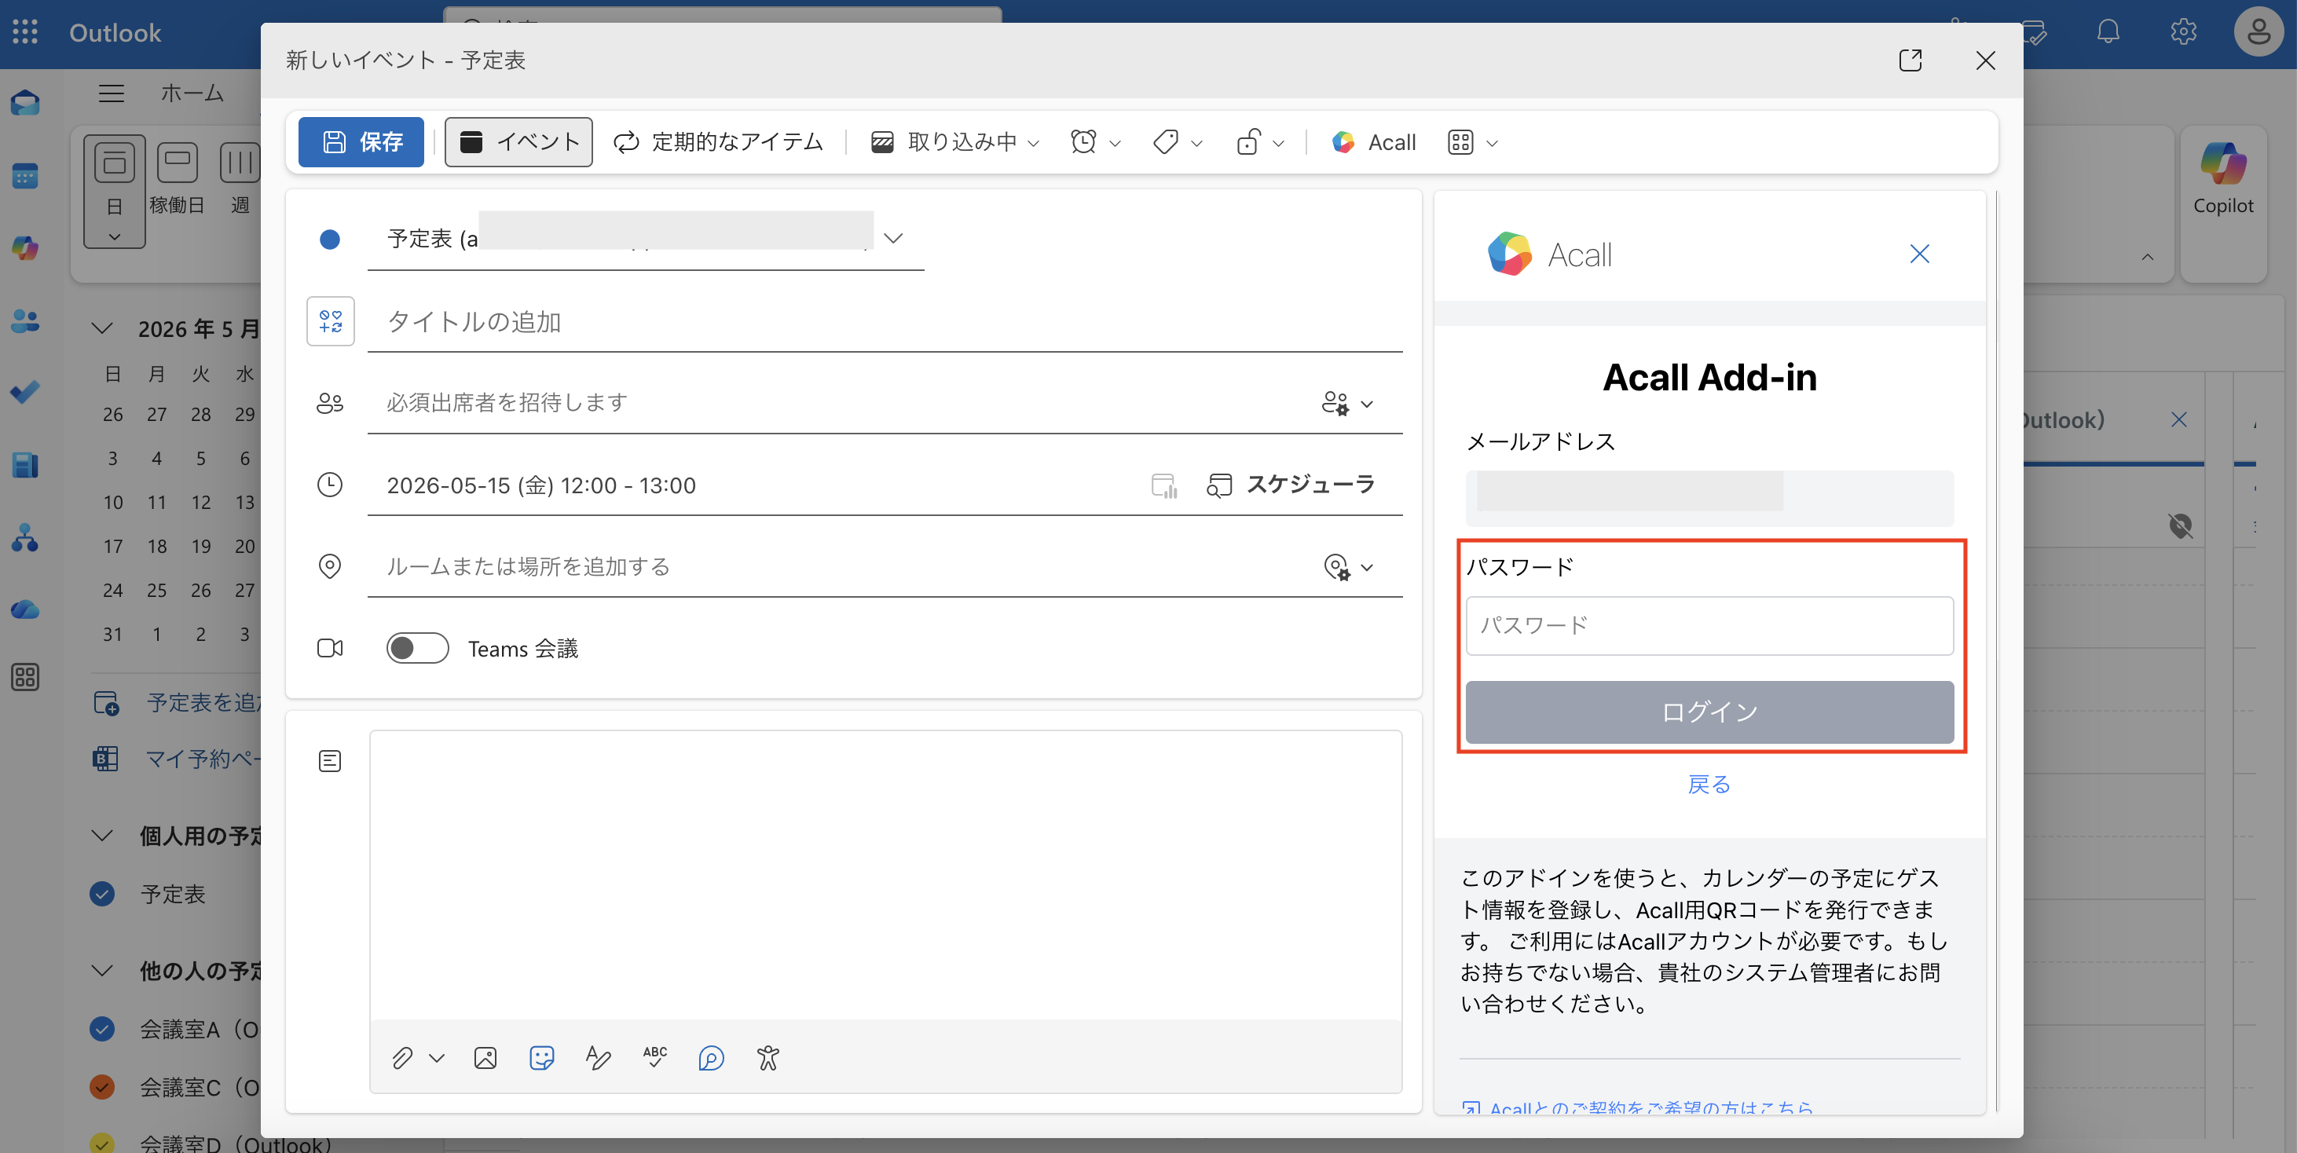Close the new event dialog
The height and width of the screenshot is (1153, 2297).
click(1985, 60)
